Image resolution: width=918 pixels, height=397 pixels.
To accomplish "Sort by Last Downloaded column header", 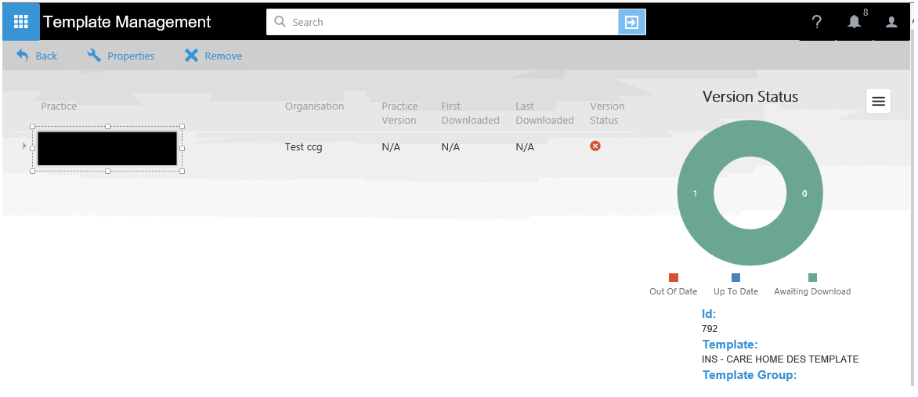I will pyautogui.click(x=544, y=113).
